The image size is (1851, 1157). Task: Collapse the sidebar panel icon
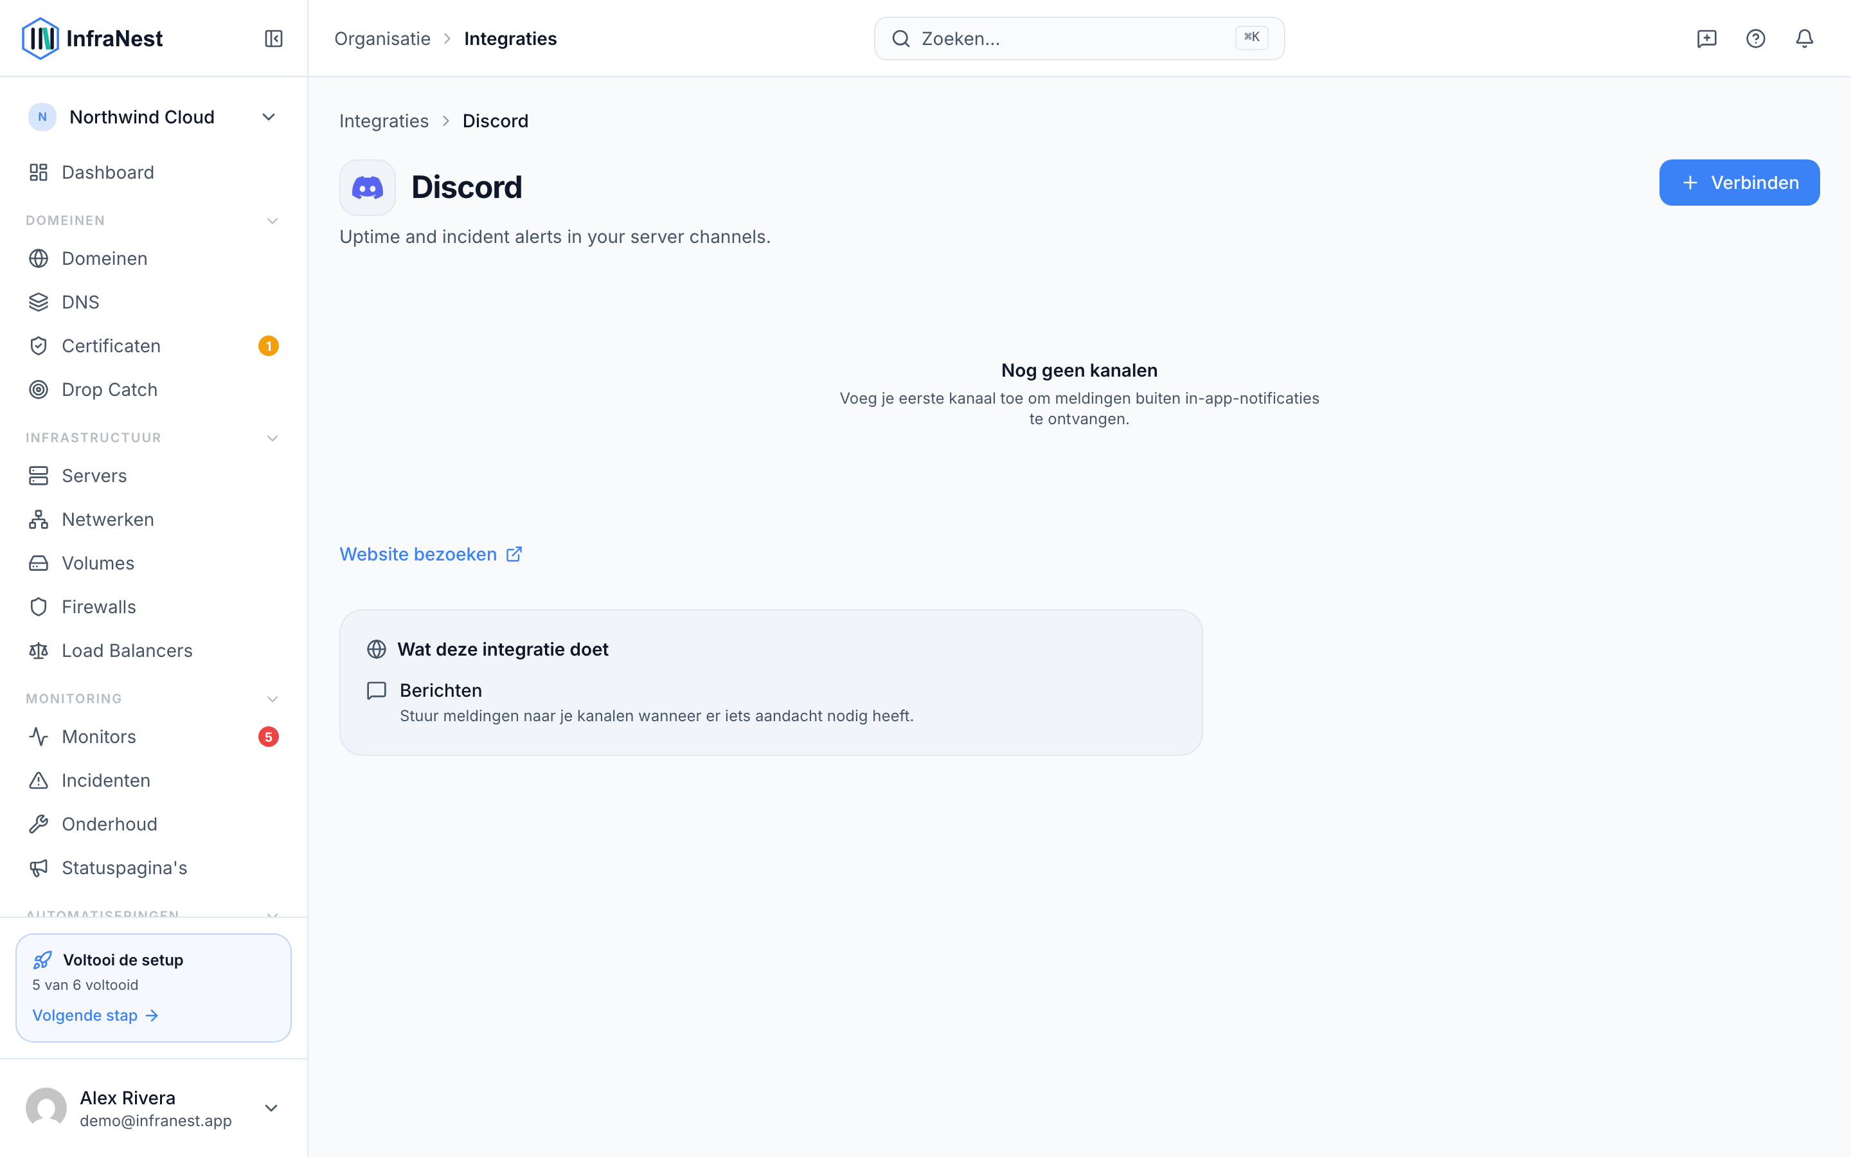[x=274, y=39]
